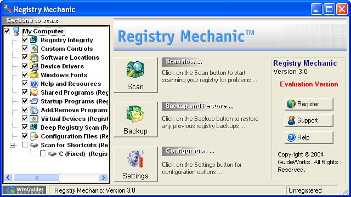The height and width of the screenshot is (197, 351).
Task: Click the 'Evaluation Version' red text
Action: point(309,84)
